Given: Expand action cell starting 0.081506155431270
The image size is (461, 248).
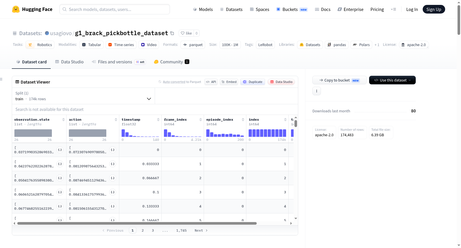Looking at the screenshot, I should pyautogui.click(x=113, y=206).
